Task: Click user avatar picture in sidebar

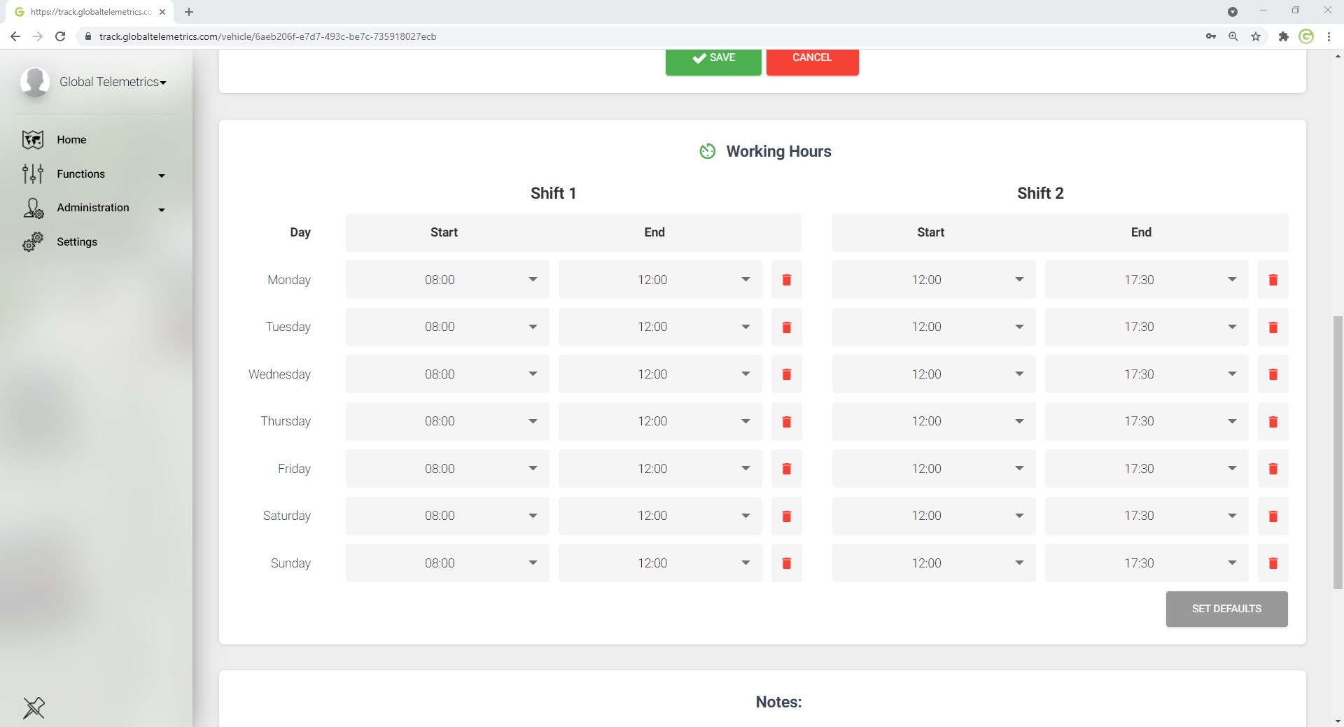Action: tap(34, 82)
